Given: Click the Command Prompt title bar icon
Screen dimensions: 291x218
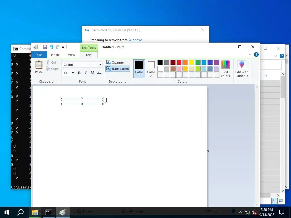Looking at the screenshot, I should coord(16,49).
